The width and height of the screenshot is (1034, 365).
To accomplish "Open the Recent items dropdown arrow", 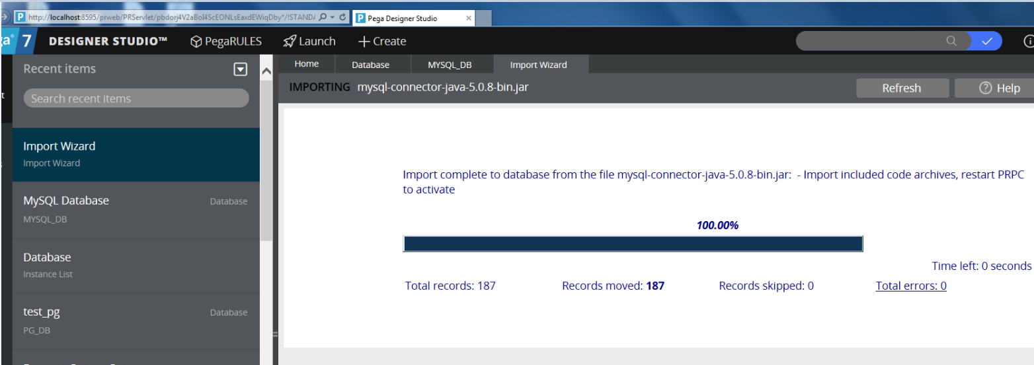I will point(241,69).
